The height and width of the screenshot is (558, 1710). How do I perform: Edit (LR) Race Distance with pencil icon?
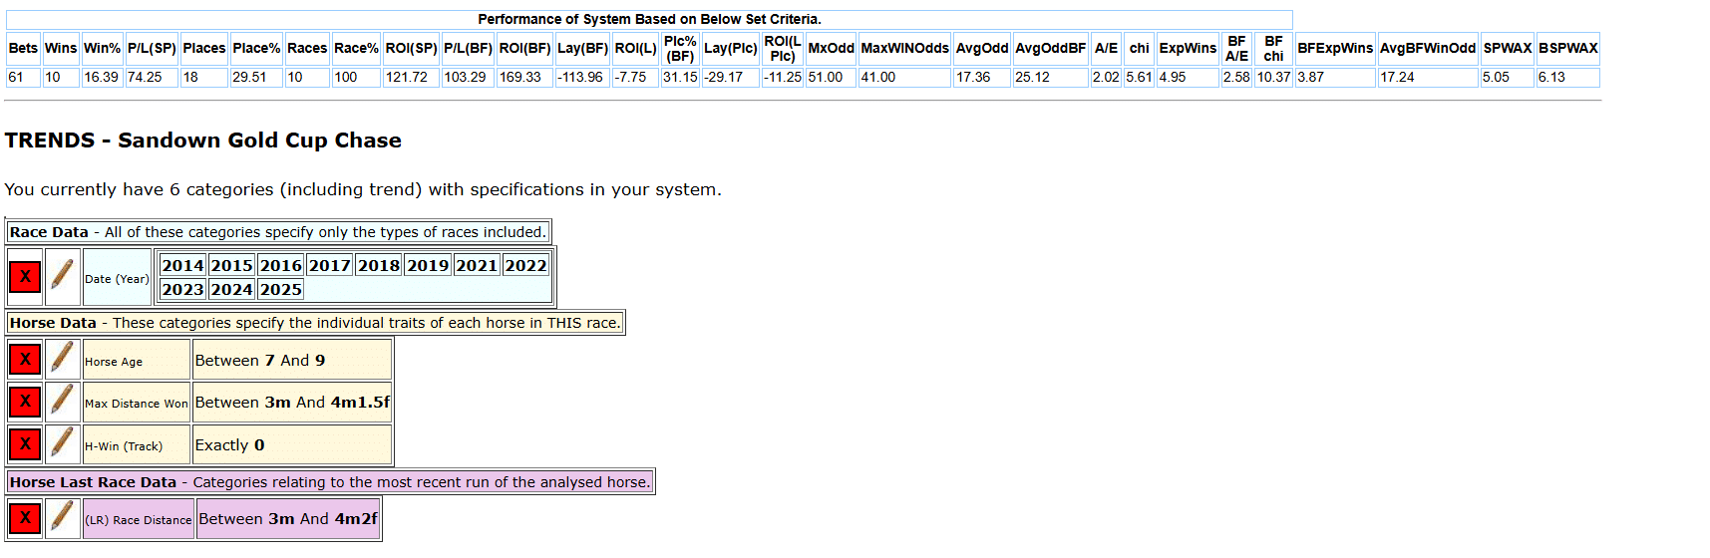62,518
